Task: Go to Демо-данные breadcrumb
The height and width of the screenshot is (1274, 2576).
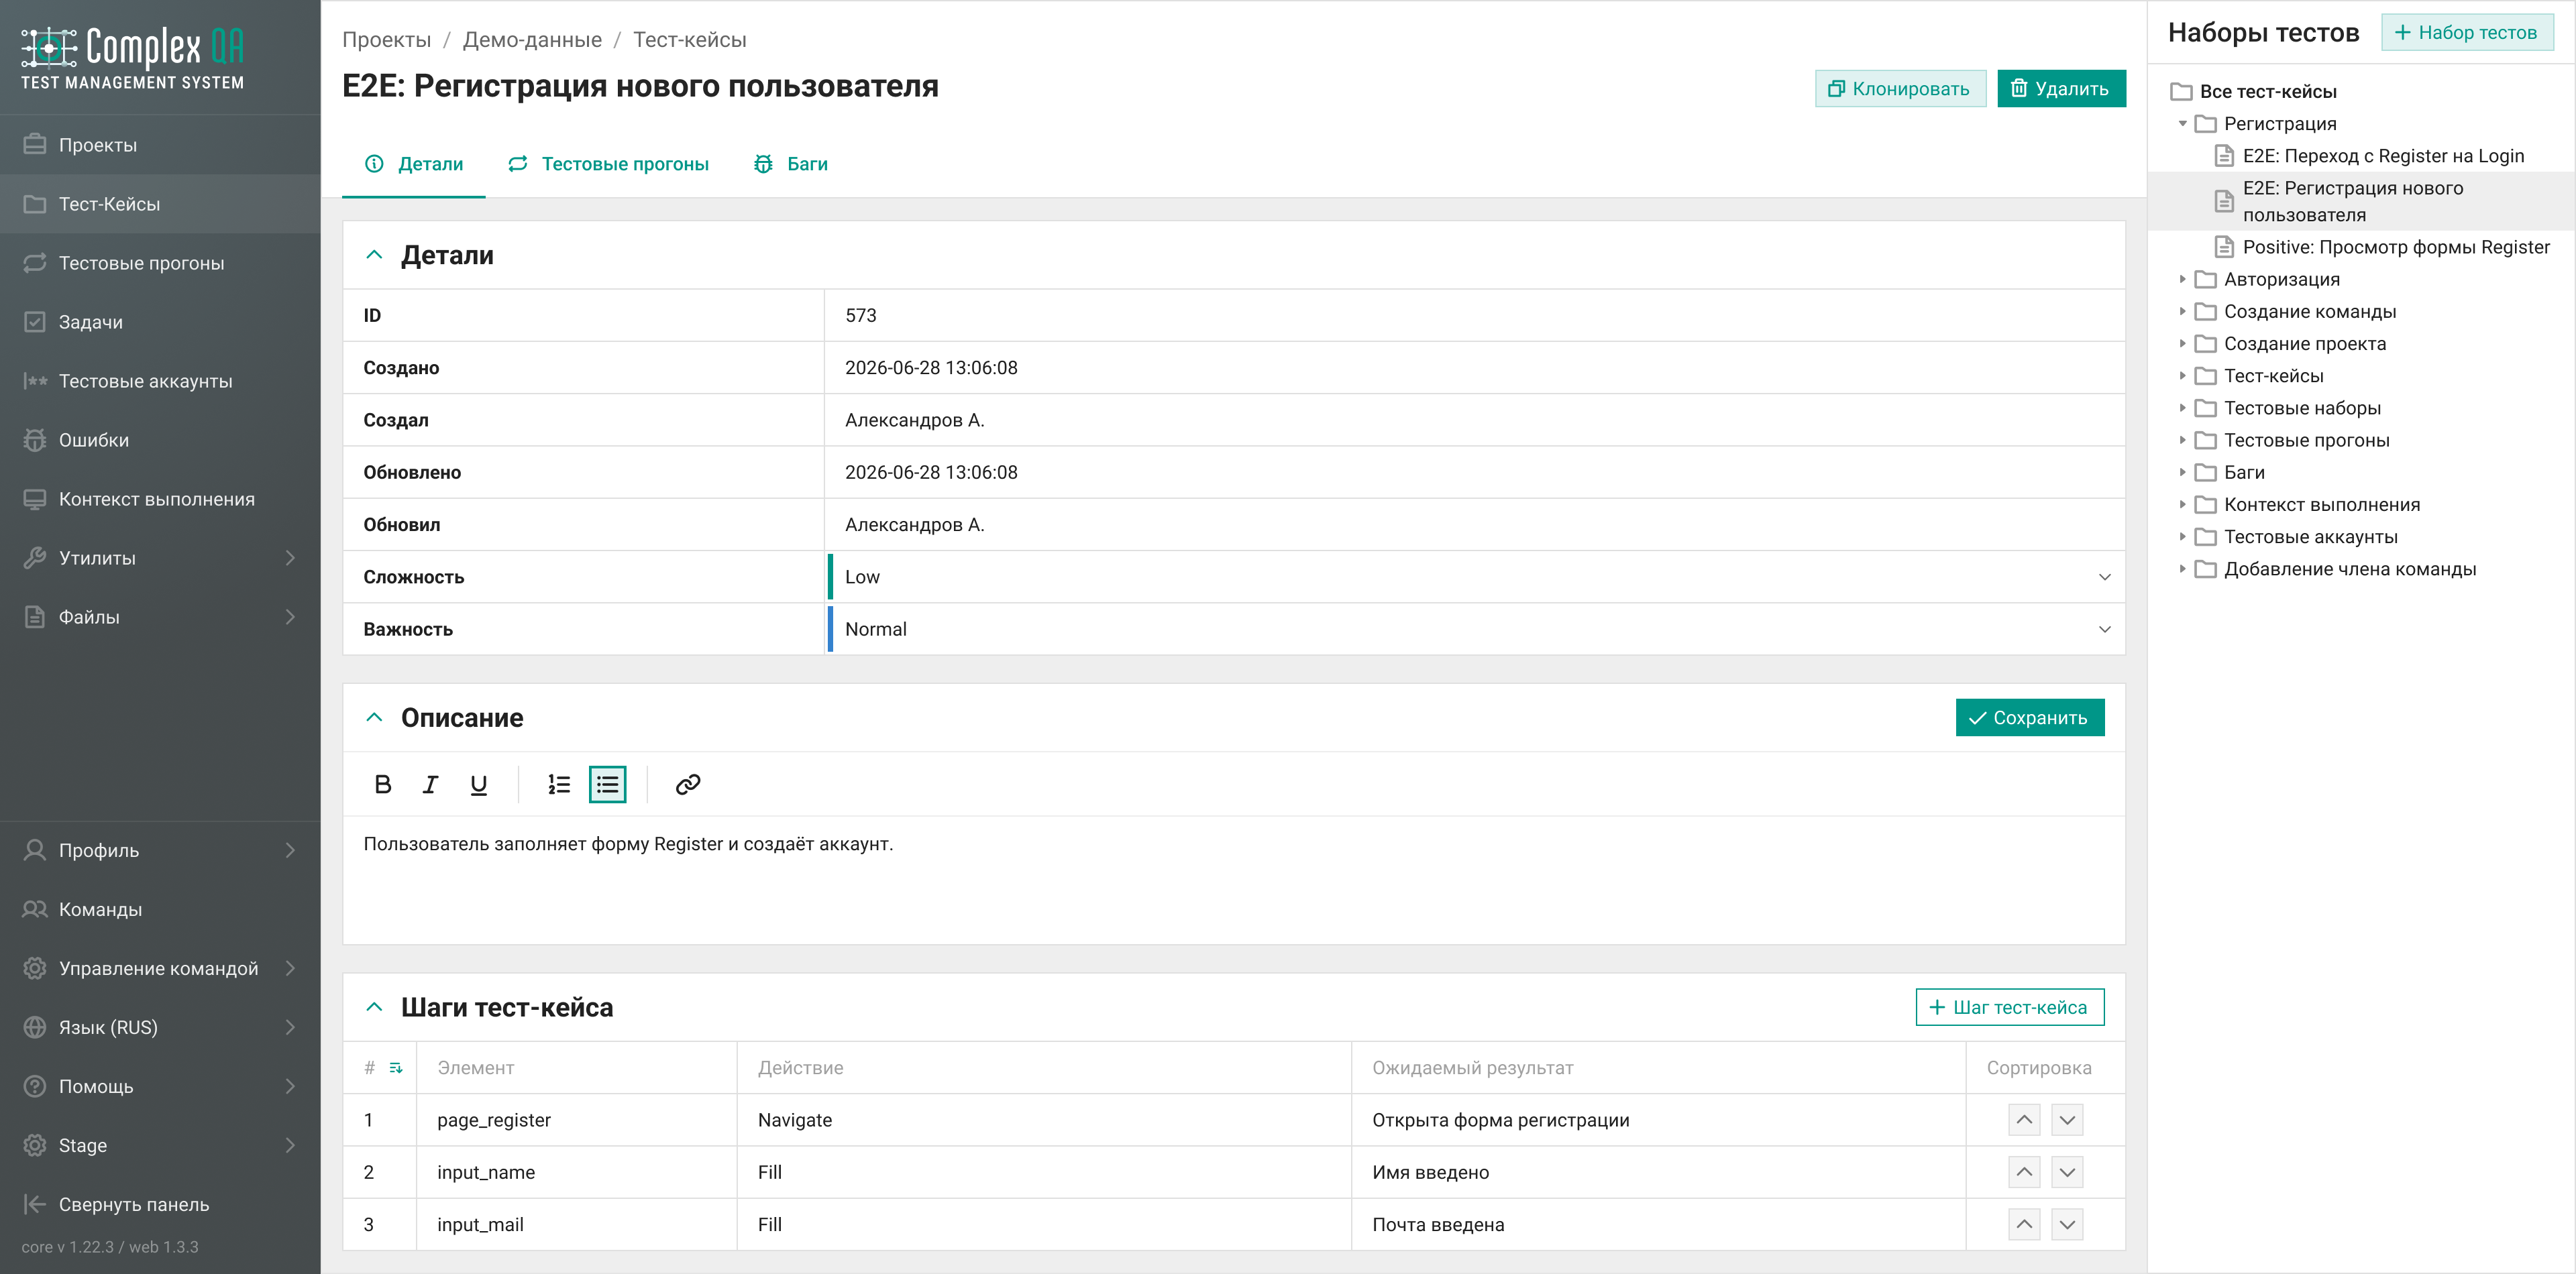Action: pyautogui.click(x=532, y=40)
